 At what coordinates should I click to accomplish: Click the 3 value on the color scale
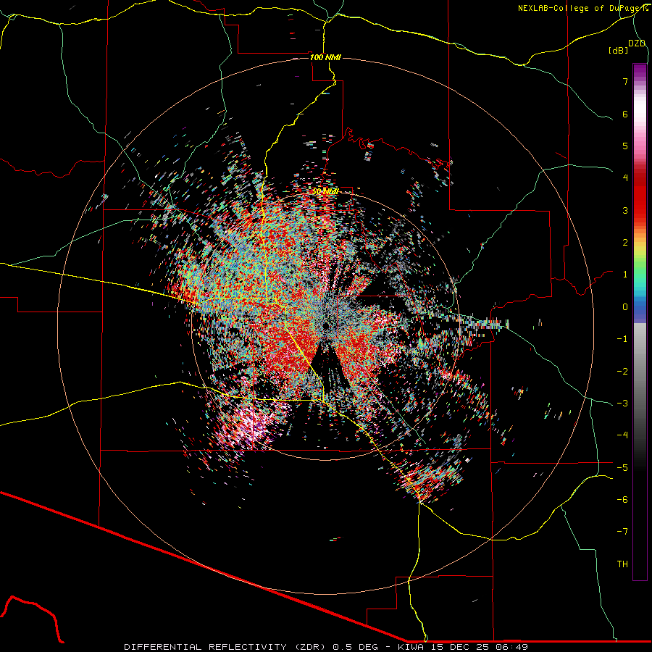(625, 210)
